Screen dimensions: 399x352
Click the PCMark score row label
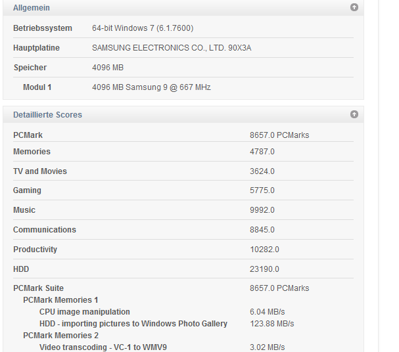point(28,135)
